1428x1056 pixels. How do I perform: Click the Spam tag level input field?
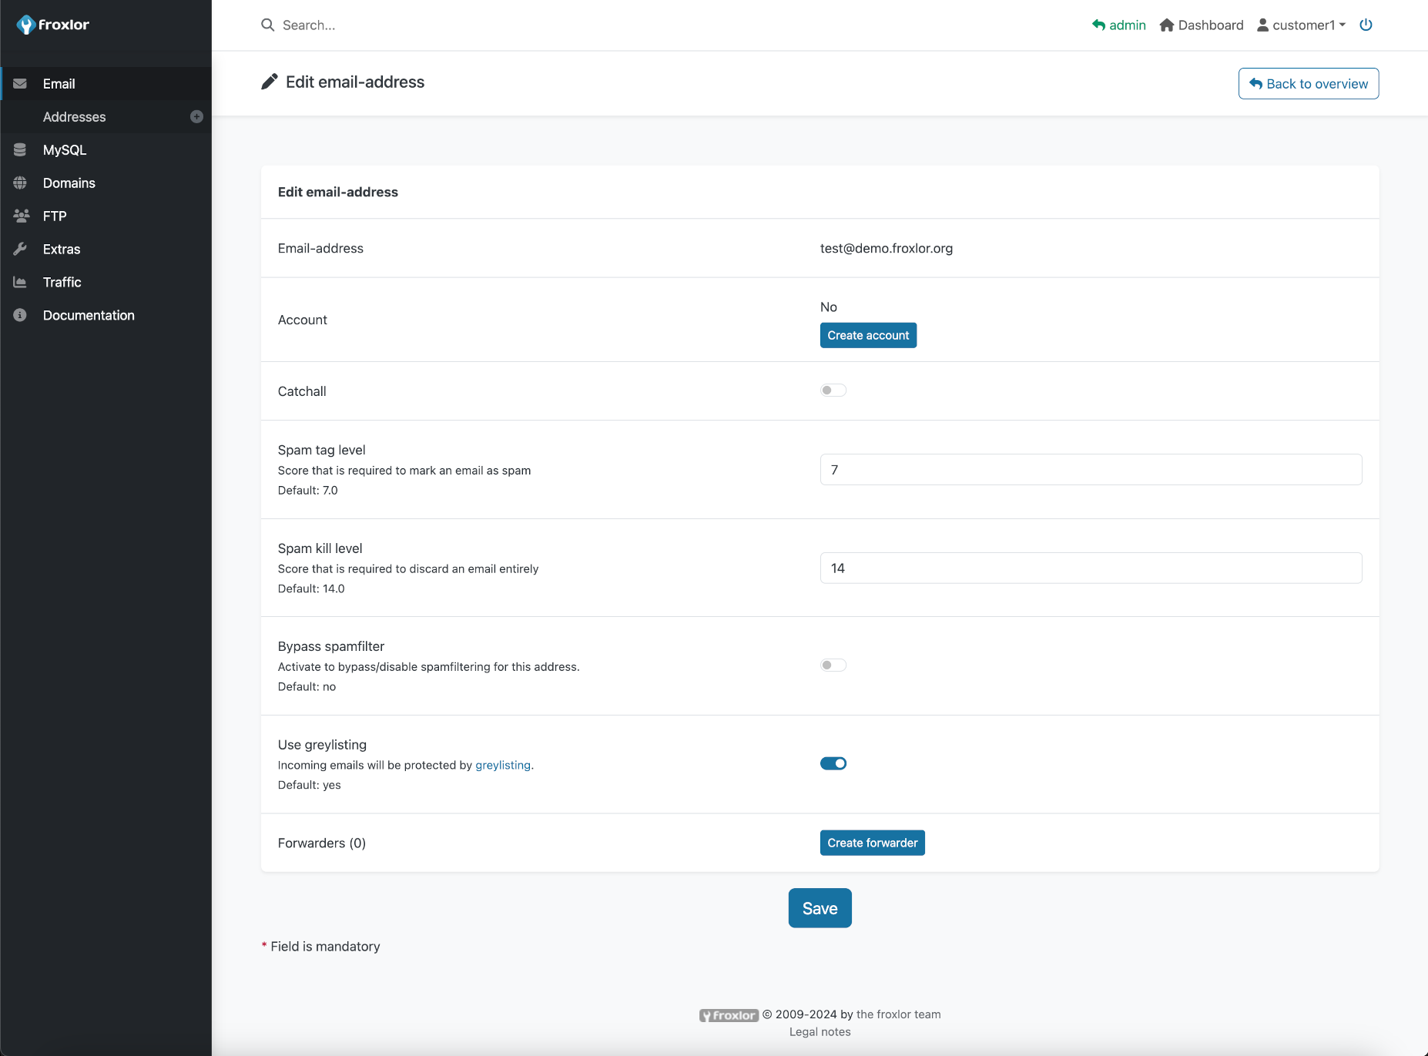pyautogui.click(x=1091, y=470)
